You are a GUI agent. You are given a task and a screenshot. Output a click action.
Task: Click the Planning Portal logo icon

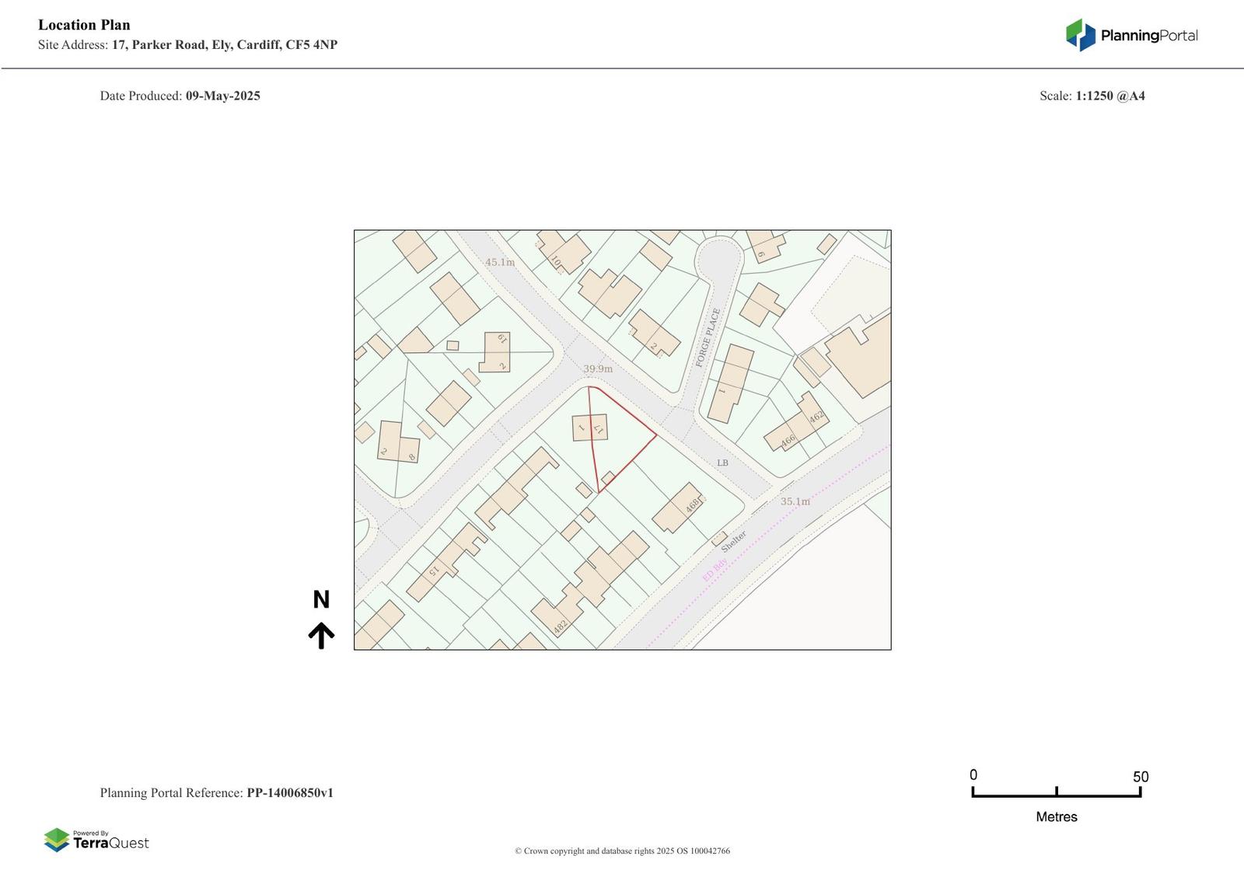coord(1080,35)
